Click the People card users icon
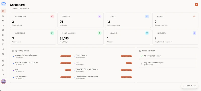This screenshot has height=91, width=201. pos(147,16)
